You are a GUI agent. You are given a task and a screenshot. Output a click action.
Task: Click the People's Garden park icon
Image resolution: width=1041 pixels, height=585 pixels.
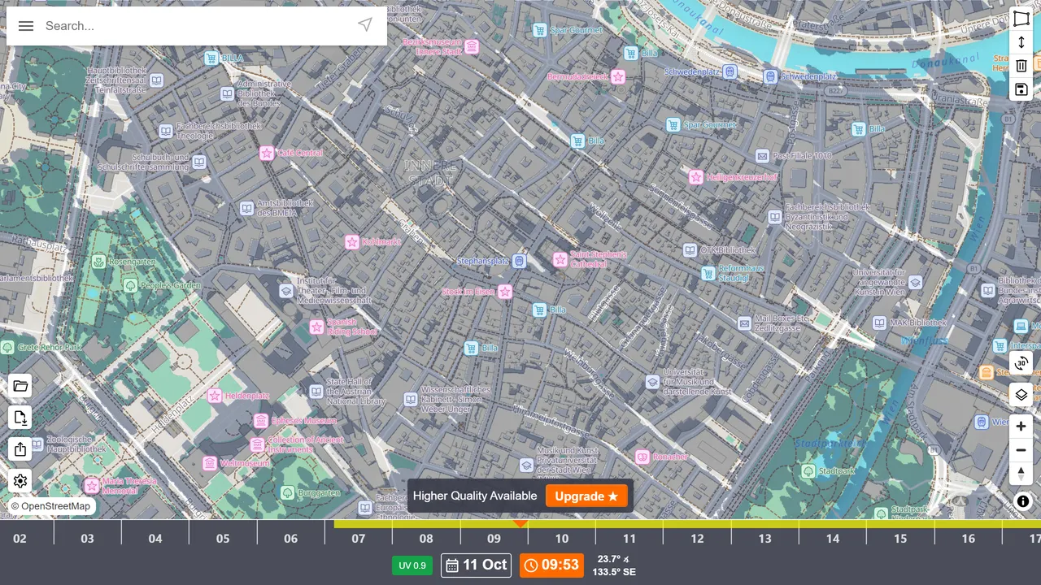click(130, 285)
